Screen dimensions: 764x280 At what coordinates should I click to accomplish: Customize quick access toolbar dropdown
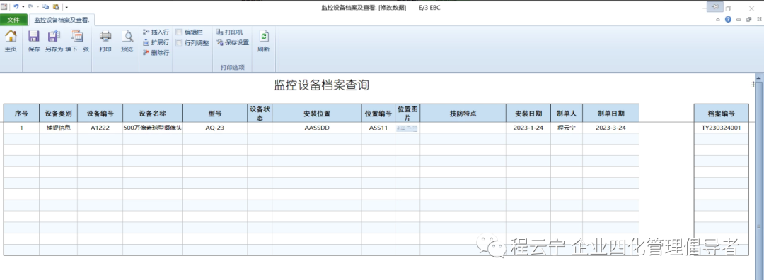click(66, 7)
